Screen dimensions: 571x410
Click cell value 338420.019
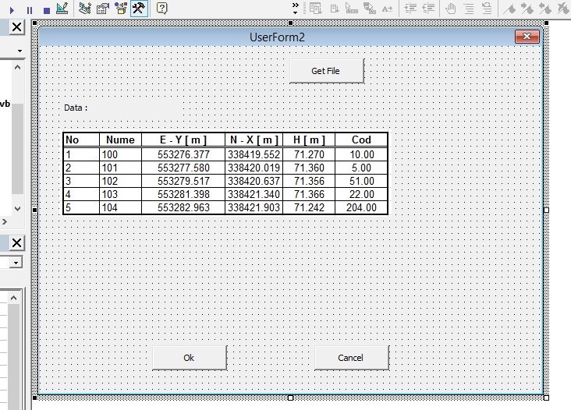point(254,168)
